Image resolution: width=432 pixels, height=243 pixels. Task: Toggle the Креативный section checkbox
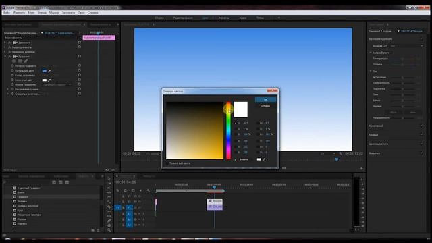click(x=422, y=126)
